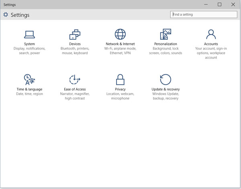Open the Devices printer icon
The height and width of the screenshot is (189, 241).
tap(75, 35)
